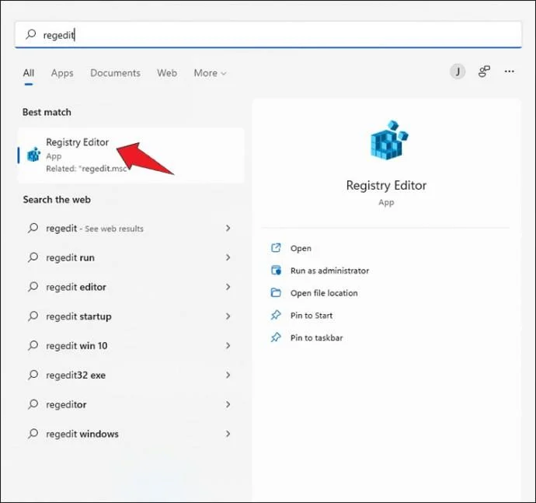Screen dimensions: 536x503
Task: Switch to the All tab
Action: point(29,73)
